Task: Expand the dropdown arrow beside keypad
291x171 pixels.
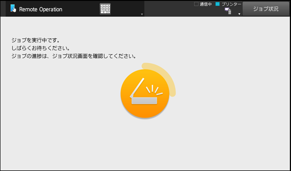Action: point(142,14)
